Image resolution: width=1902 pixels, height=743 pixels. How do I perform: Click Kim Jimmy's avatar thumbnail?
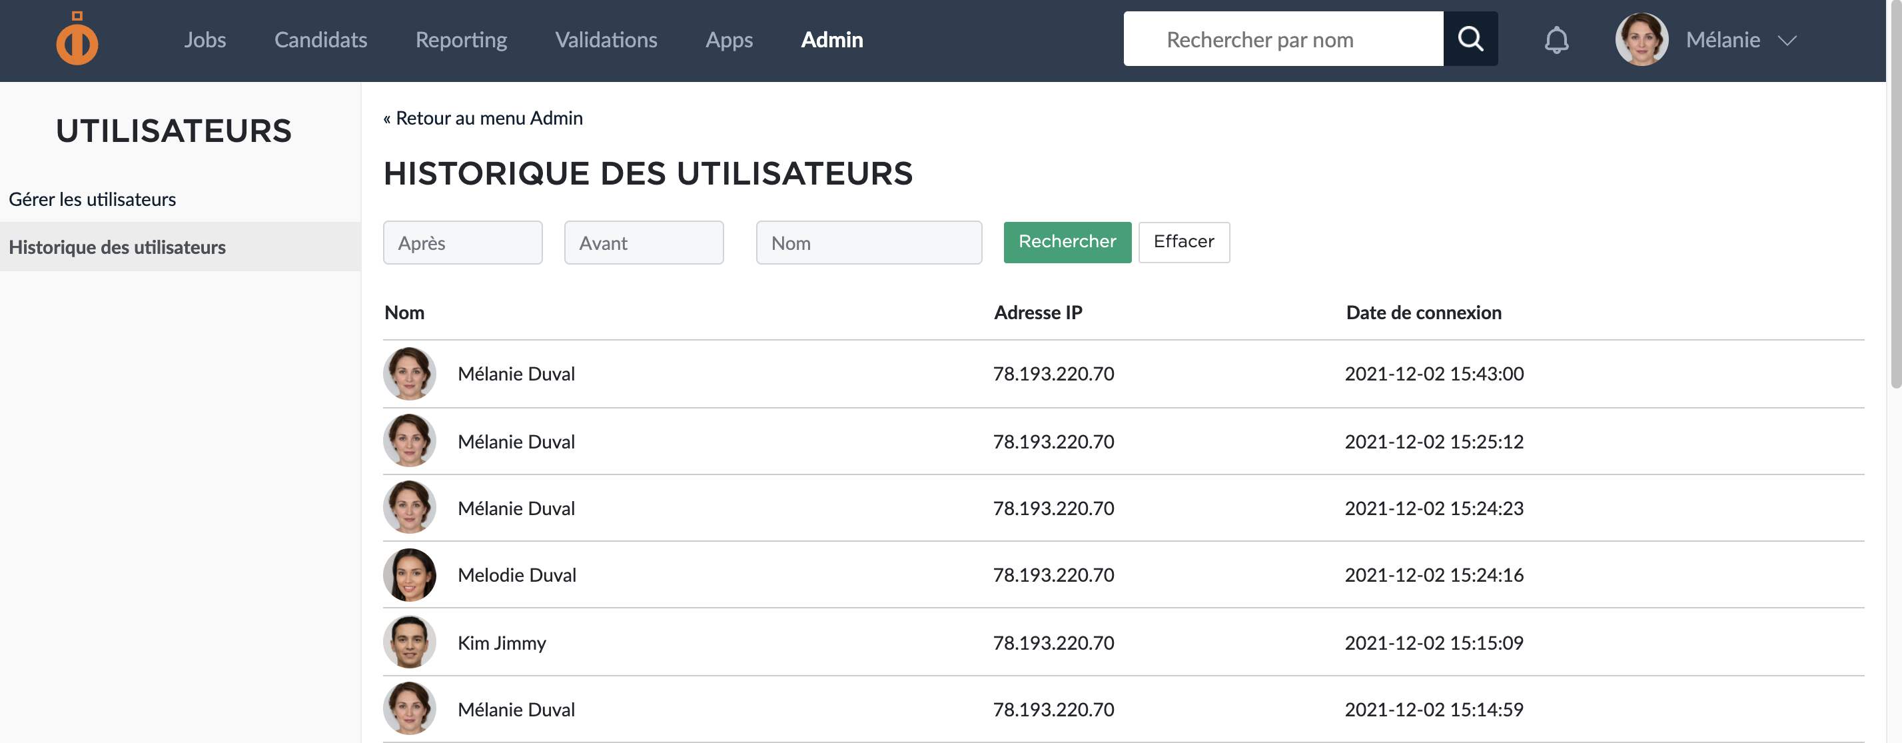(x=409, y=642)
